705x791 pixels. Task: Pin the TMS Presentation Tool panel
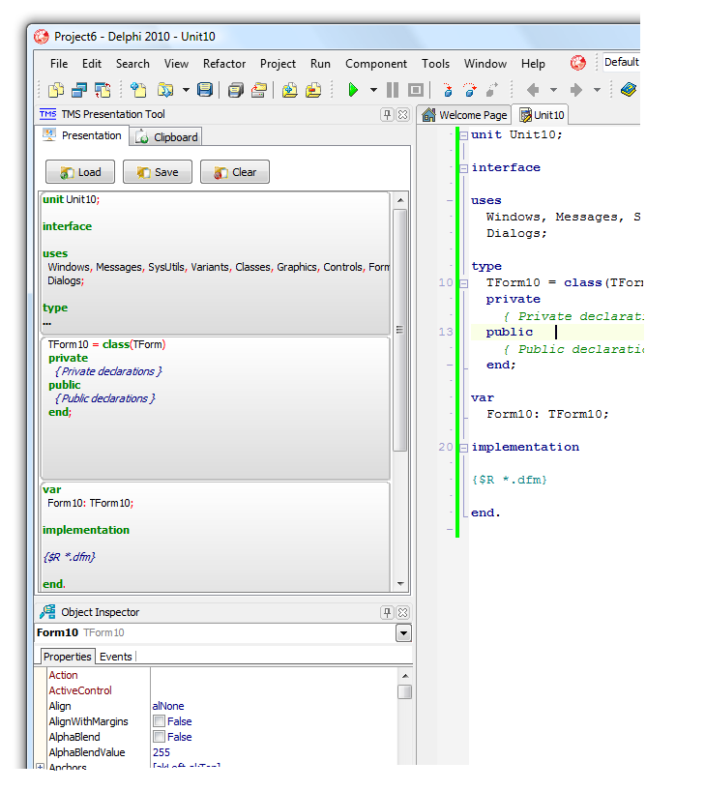click(x=387, y=114)
